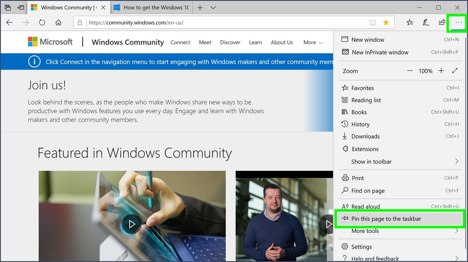The height and width of the screenshot is (262, 468).
Task: Refresh the current page
Action: pos(42,22)
